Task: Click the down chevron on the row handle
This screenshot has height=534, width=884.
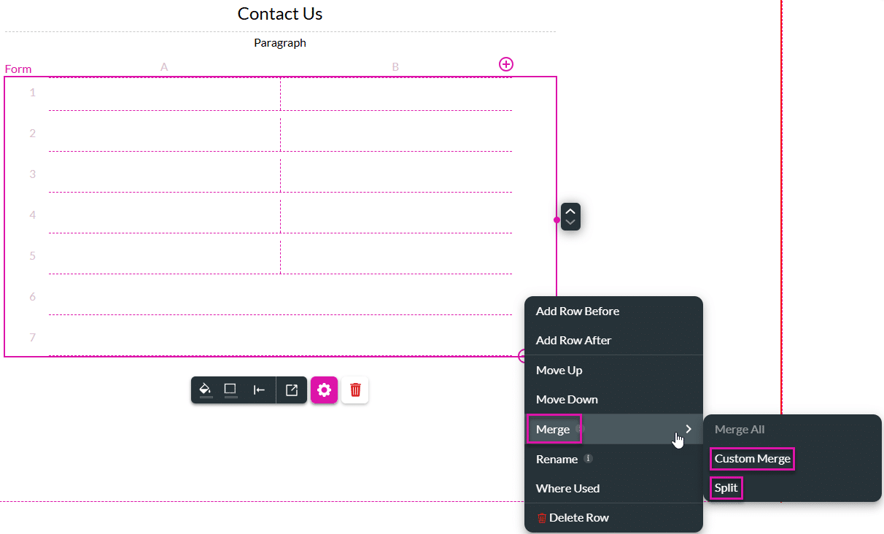Action: [570, 222]
